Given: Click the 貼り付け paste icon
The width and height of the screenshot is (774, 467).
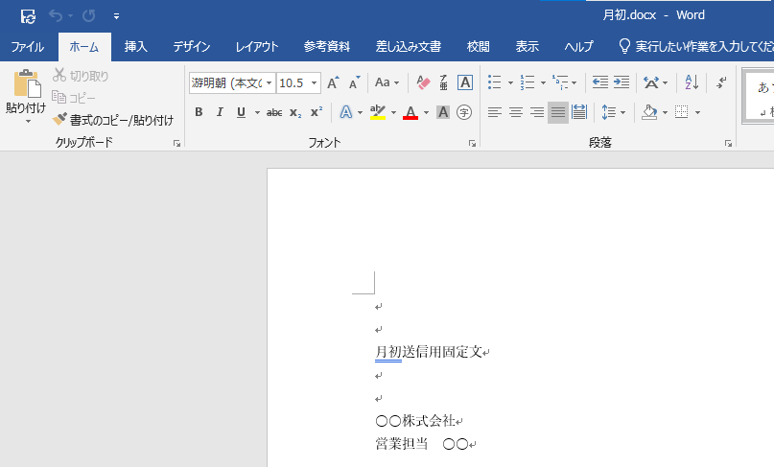Looking at the screenshot, I should [26, 82].
